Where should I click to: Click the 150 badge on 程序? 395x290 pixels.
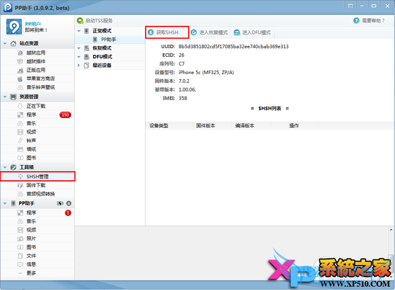[65, 115]
